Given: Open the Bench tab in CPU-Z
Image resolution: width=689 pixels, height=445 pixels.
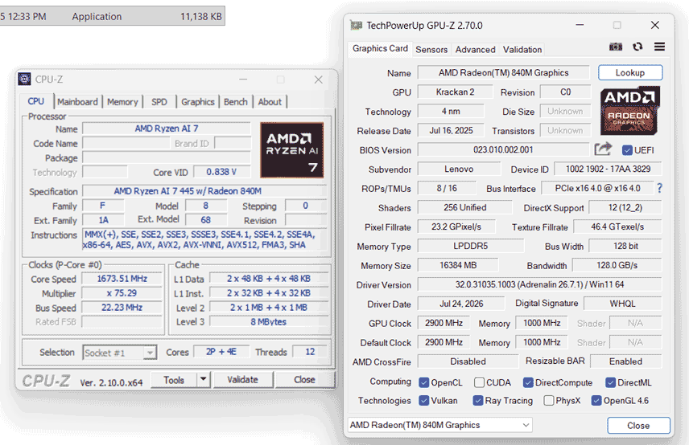Looking at the screenshot, I should coord(236,102).
